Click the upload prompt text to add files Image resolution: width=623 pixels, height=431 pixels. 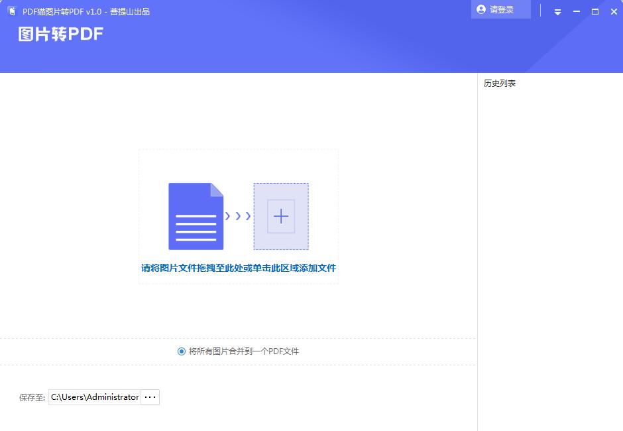click(238, 268)
